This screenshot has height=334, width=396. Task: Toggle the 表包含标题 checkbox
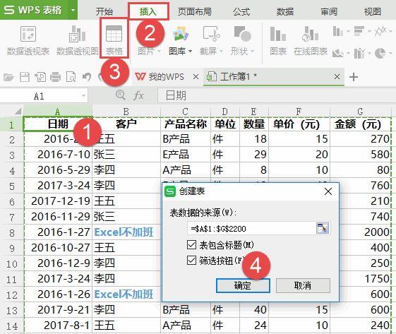point(191,244)
